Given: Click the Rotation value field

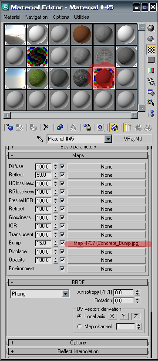Looking at the screenshot, I should 124,301.
